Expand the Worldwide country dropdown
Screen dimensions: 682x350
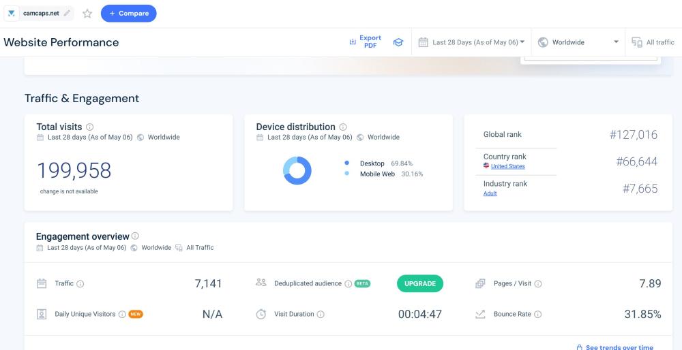click(x=578, y=42)
